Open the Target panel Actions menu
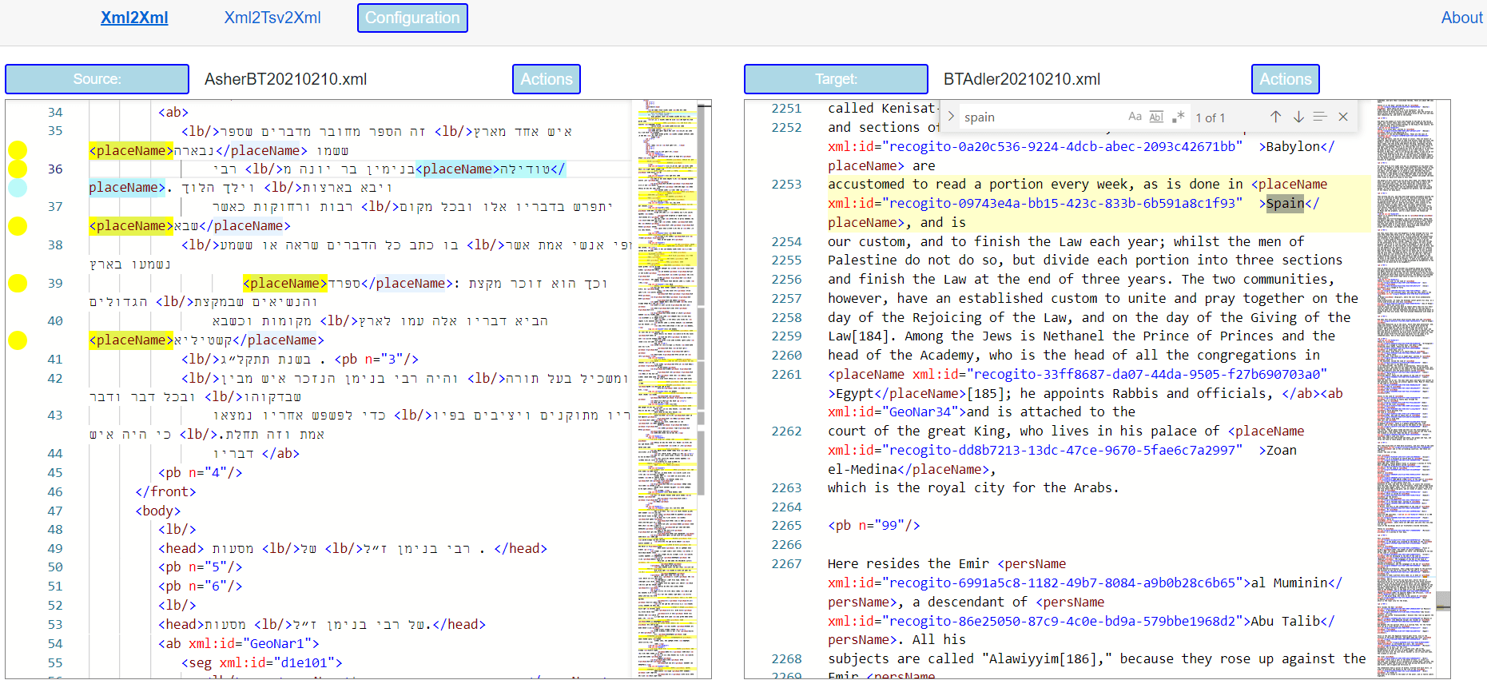Screen dimensions: 1487x684 [1285, 79]
